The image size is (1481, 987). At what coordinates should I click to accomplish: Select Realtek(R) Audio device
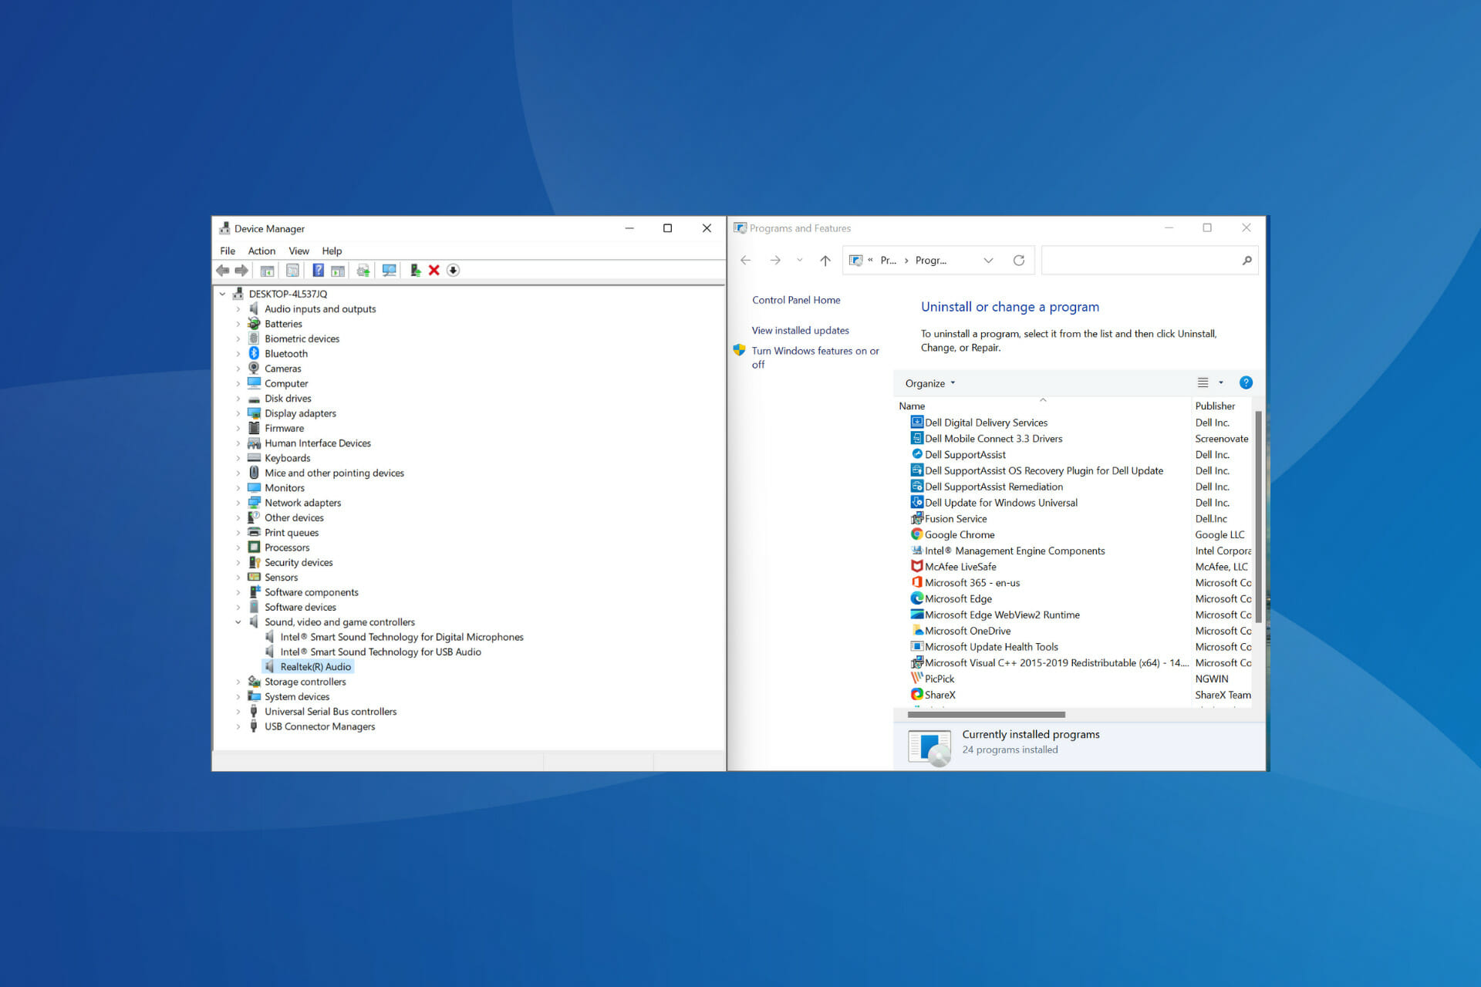pos(315,667)
